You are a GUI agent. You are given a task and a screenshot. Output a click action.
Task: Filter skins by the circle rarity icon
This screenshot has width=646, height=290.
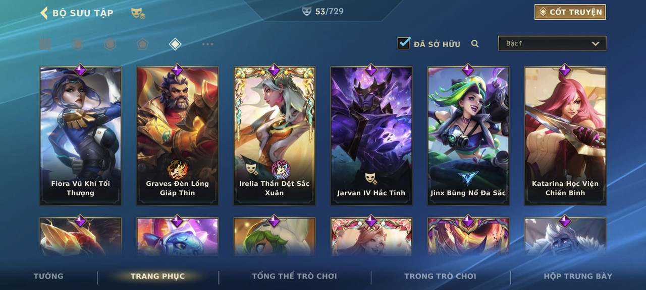(78, 44)
